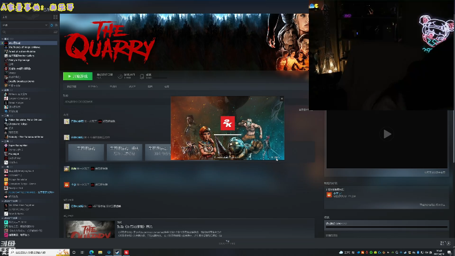Click the second achievement card in activity feed
The width and height of the screenshot is (455, 256).
[x=125, y=152]
